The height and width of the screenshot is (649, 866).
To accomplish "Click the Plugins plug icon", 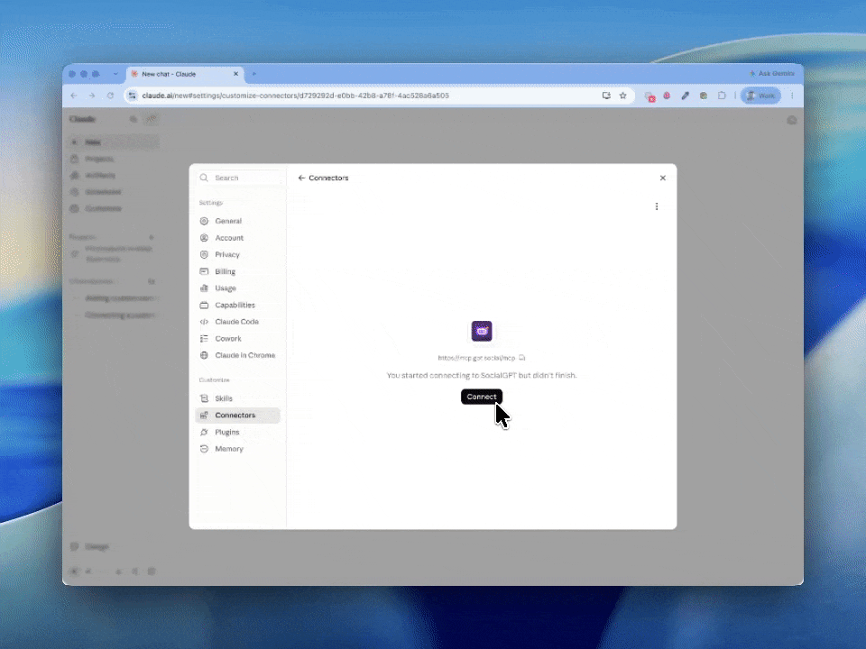I will point(204,432).
